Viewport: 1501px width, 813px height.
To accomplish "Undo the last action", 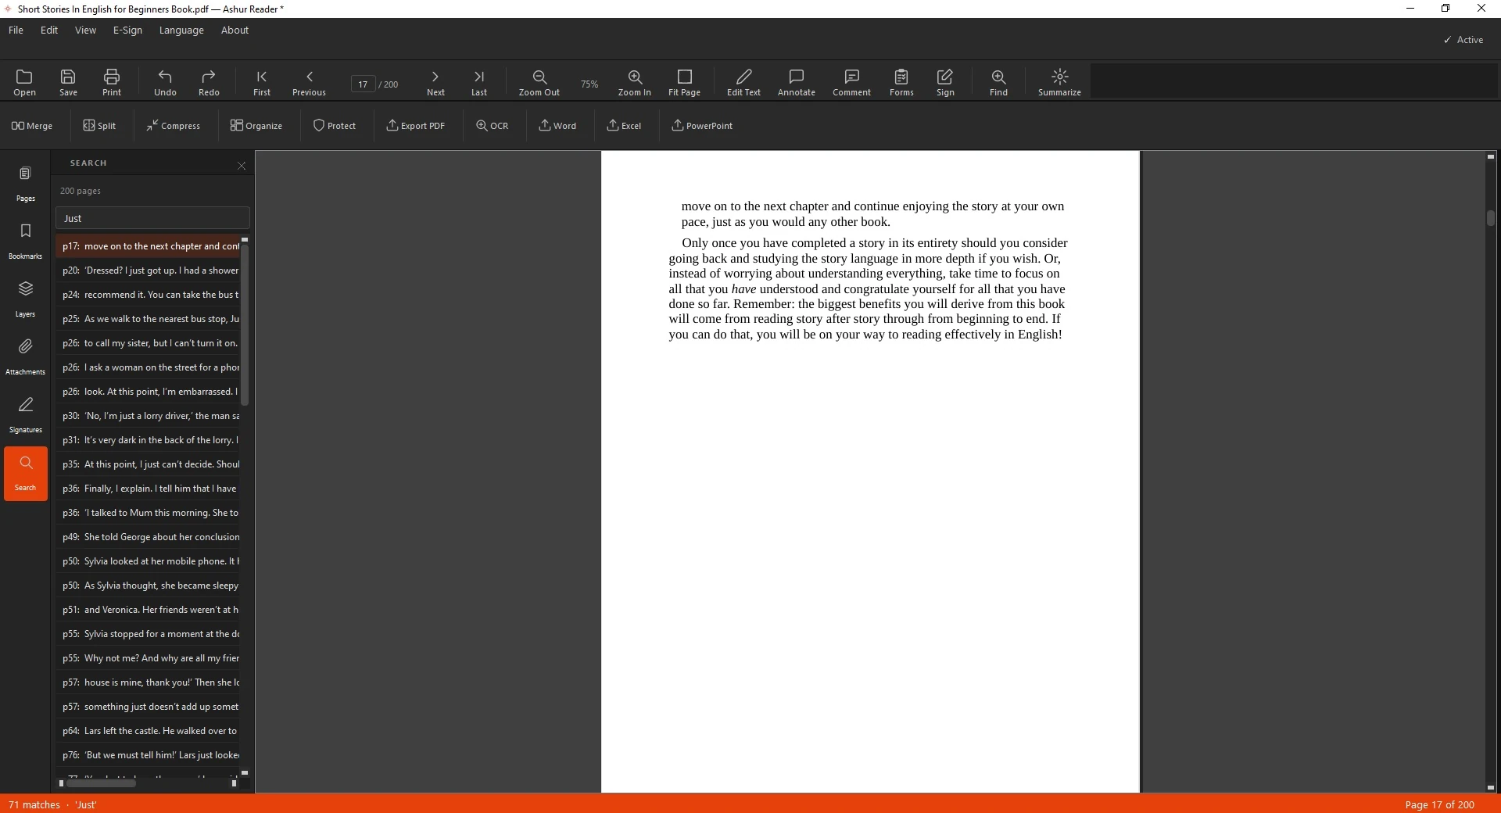I will pos(165,81).
